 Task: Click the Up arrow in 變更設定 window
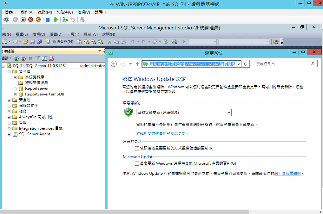point(138,64)
